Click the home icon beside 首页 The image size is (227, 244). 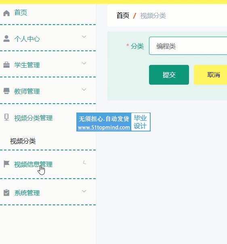6,13
